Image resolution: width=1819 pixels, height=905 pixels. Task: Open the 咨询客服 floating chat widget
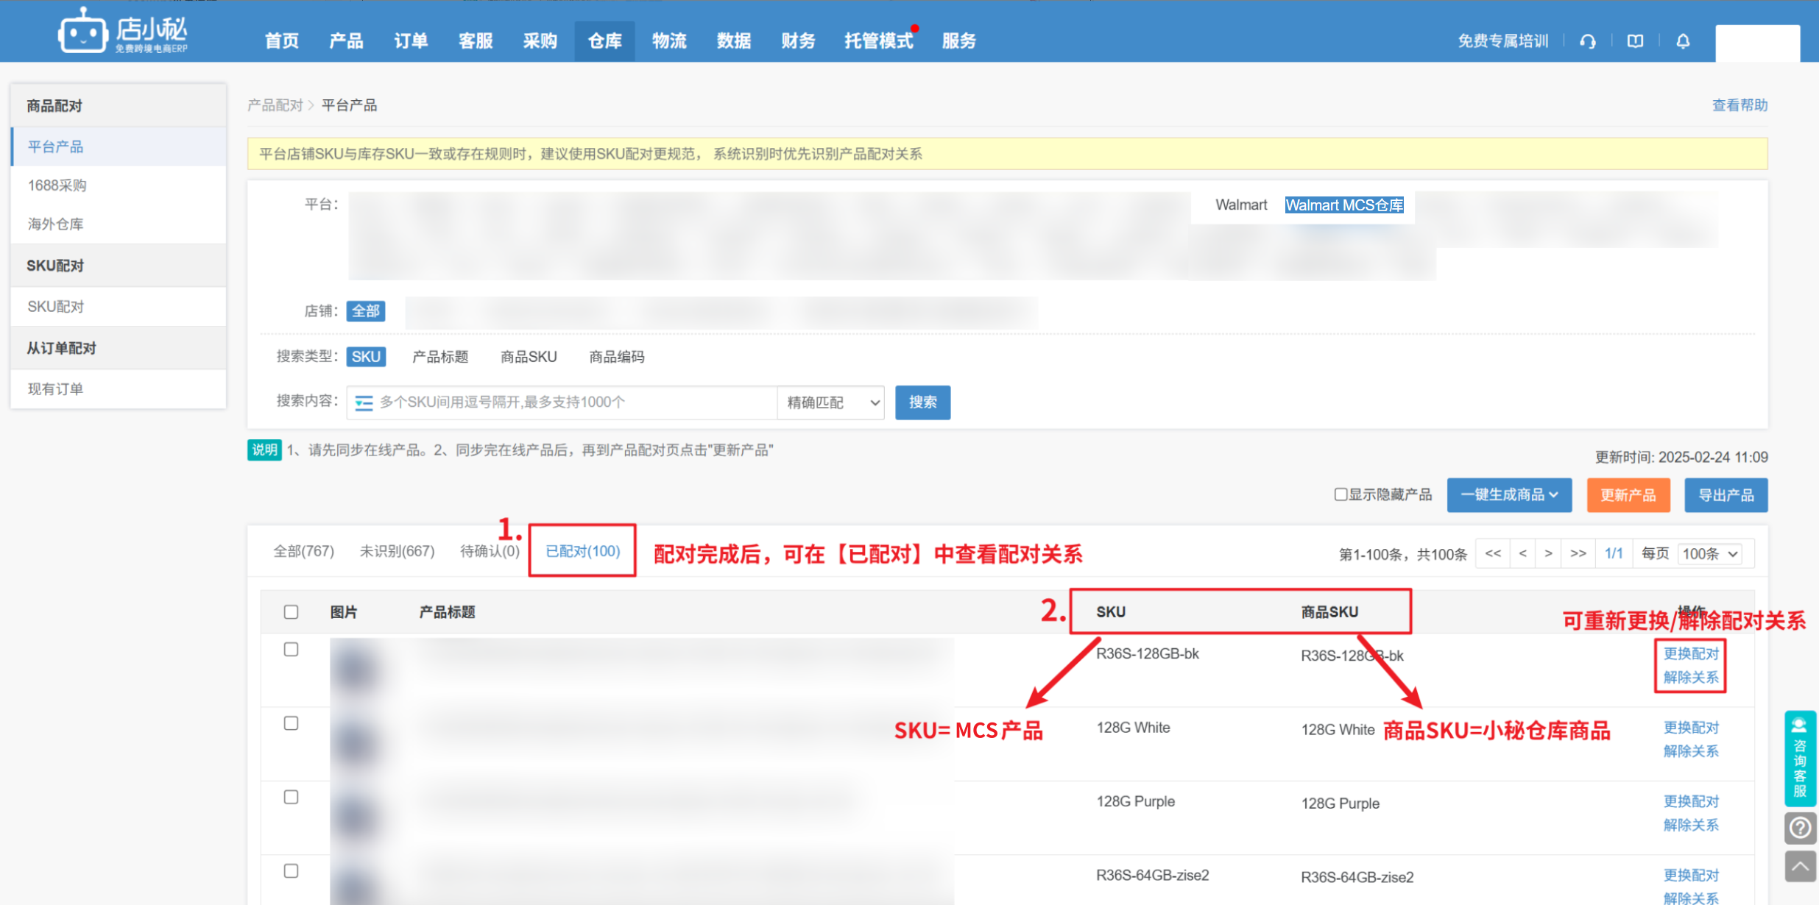[x=1800, y=758]
